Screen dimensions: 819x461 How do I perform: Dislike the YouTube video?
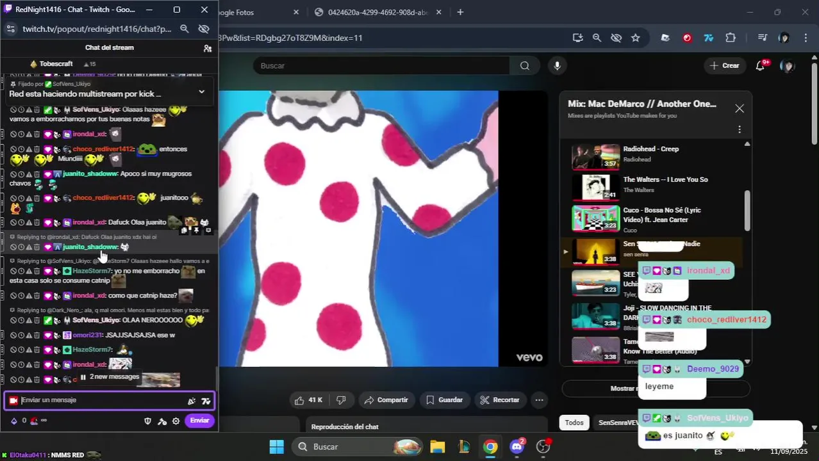[341, 400]
